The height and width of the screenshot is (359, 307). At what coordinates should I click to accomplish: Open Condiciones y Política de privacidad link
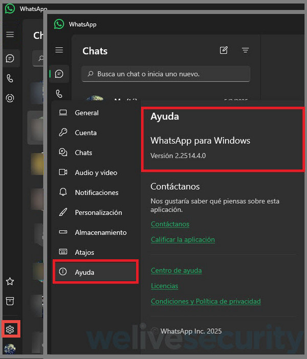206,302
